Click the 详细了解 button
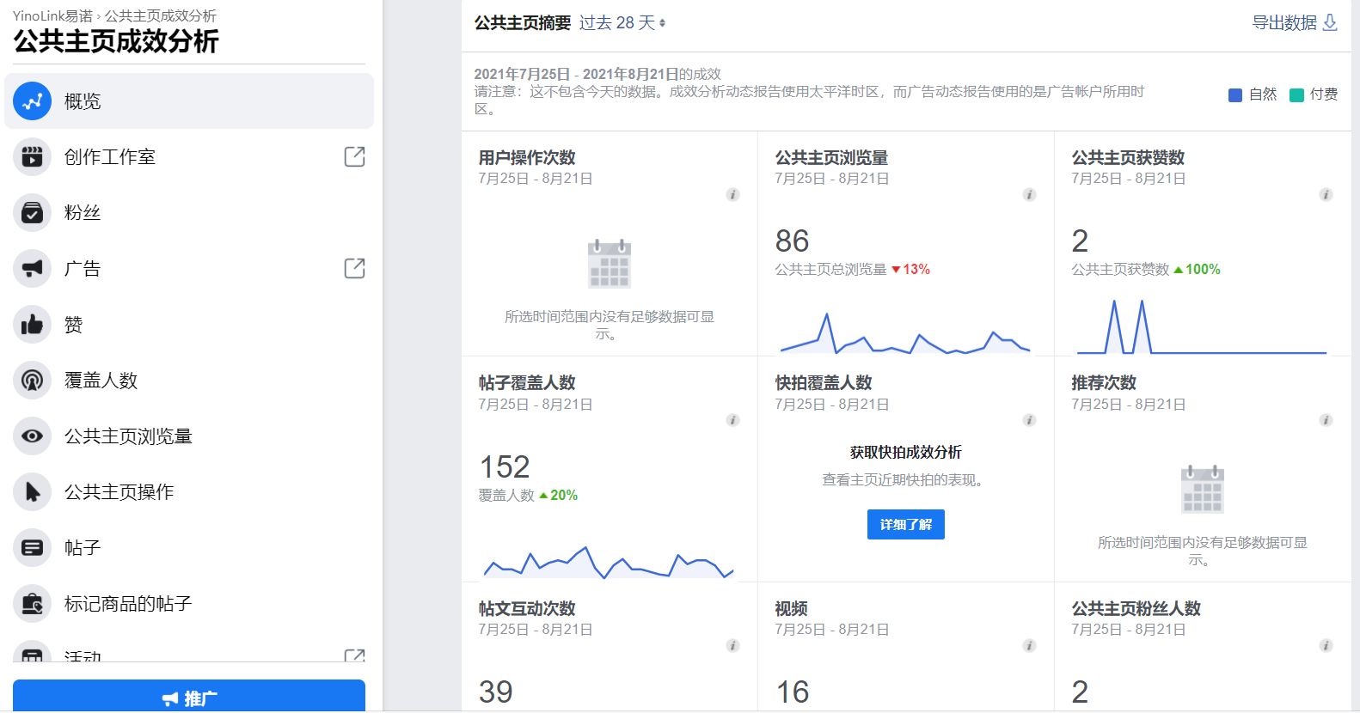Viewport: 1360px width, 713px height. (x=906, y=525)
